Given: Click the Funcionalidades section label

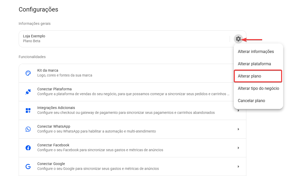Looking at the screenshot, I should [32, 57].
